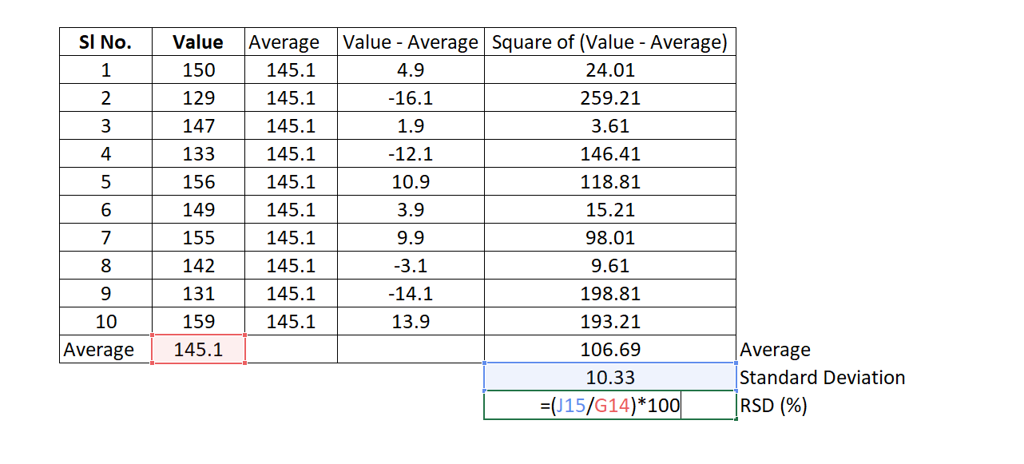Screen dimensions: 1024x464
Task: Select value cell containing 150
Action: point(198,69)
